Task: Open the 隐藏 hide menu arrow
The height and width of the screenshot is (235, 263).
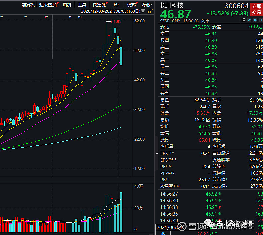Action: 151,5
